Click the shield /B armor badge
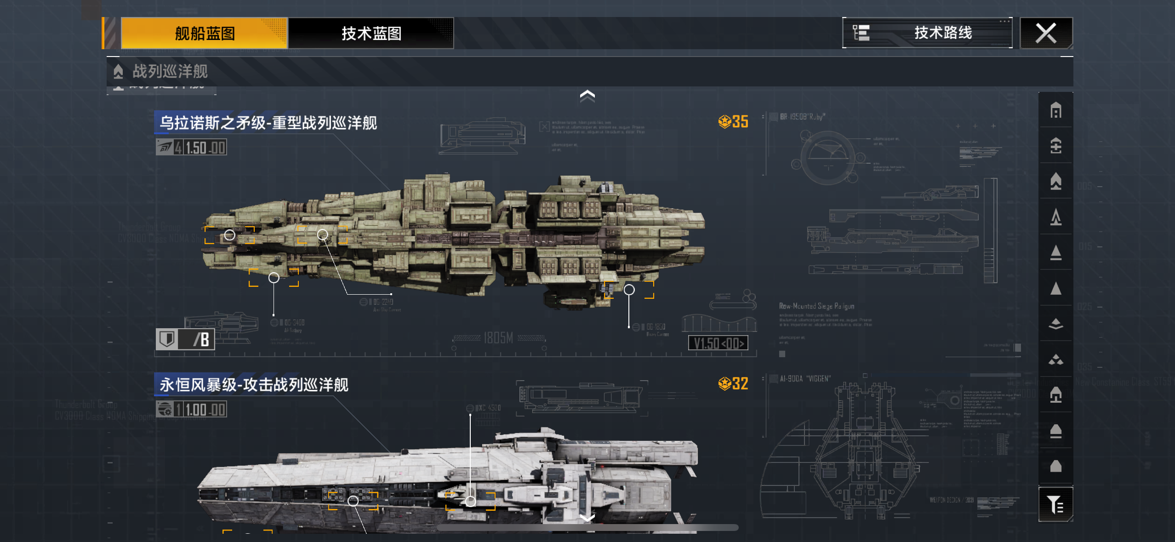This screenshot has height=542, width=1175. (185, 340)
